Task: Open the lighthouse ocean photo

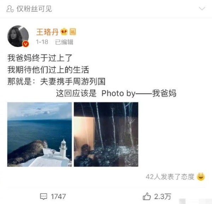Action: coord(40,134)
